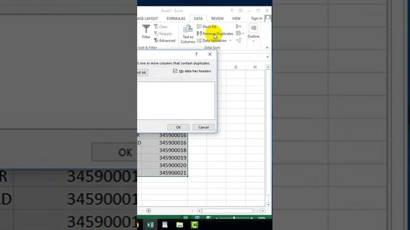Screen dimensions: 410x230
Task: Click the Outline group icon
Action: pyautogui.click(x=254, y=28)
